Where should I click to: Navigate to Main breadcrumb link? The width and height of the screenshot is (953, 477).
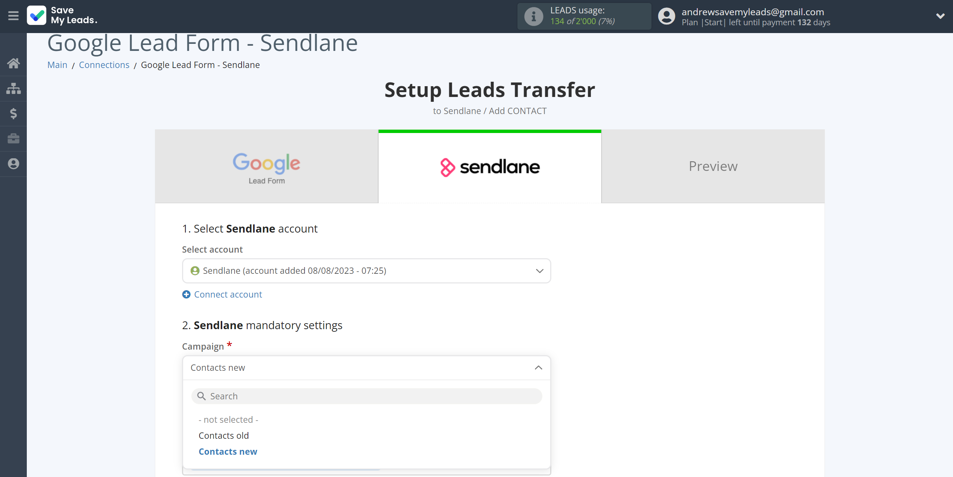coord(58,65)
